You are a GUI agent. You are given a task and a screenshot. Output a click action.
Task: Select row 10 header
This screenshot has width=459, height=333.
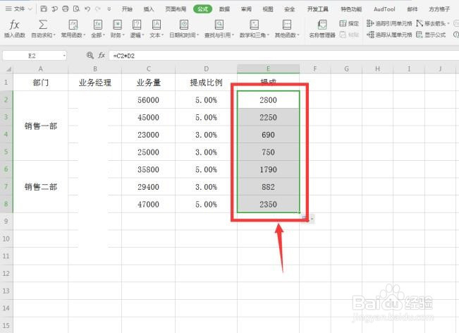(x=6, y=238)
